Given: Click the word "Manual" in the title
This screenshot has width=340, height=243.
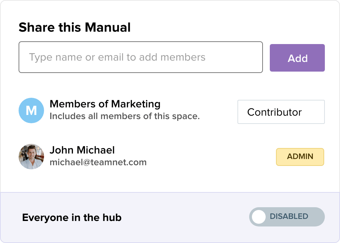Looking at the screenshot, I should (x=108, y=27).
